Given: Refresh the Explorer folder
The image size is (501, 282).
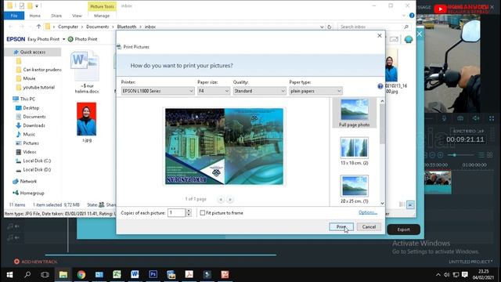Looking at the screenshot, I should [x=329, y=27].
